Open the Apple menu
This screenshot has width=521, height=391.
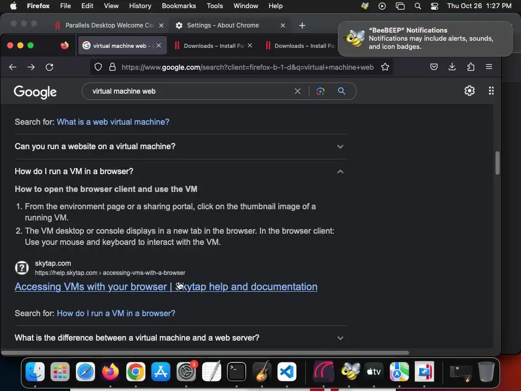13,6
